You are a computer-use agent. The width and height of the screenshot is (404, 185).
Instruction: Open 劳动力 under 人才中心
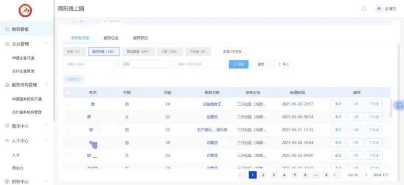click(18, 168)
